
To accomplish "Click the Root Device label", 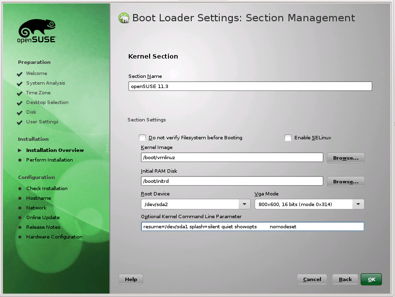I will click(x=155, y=194).
